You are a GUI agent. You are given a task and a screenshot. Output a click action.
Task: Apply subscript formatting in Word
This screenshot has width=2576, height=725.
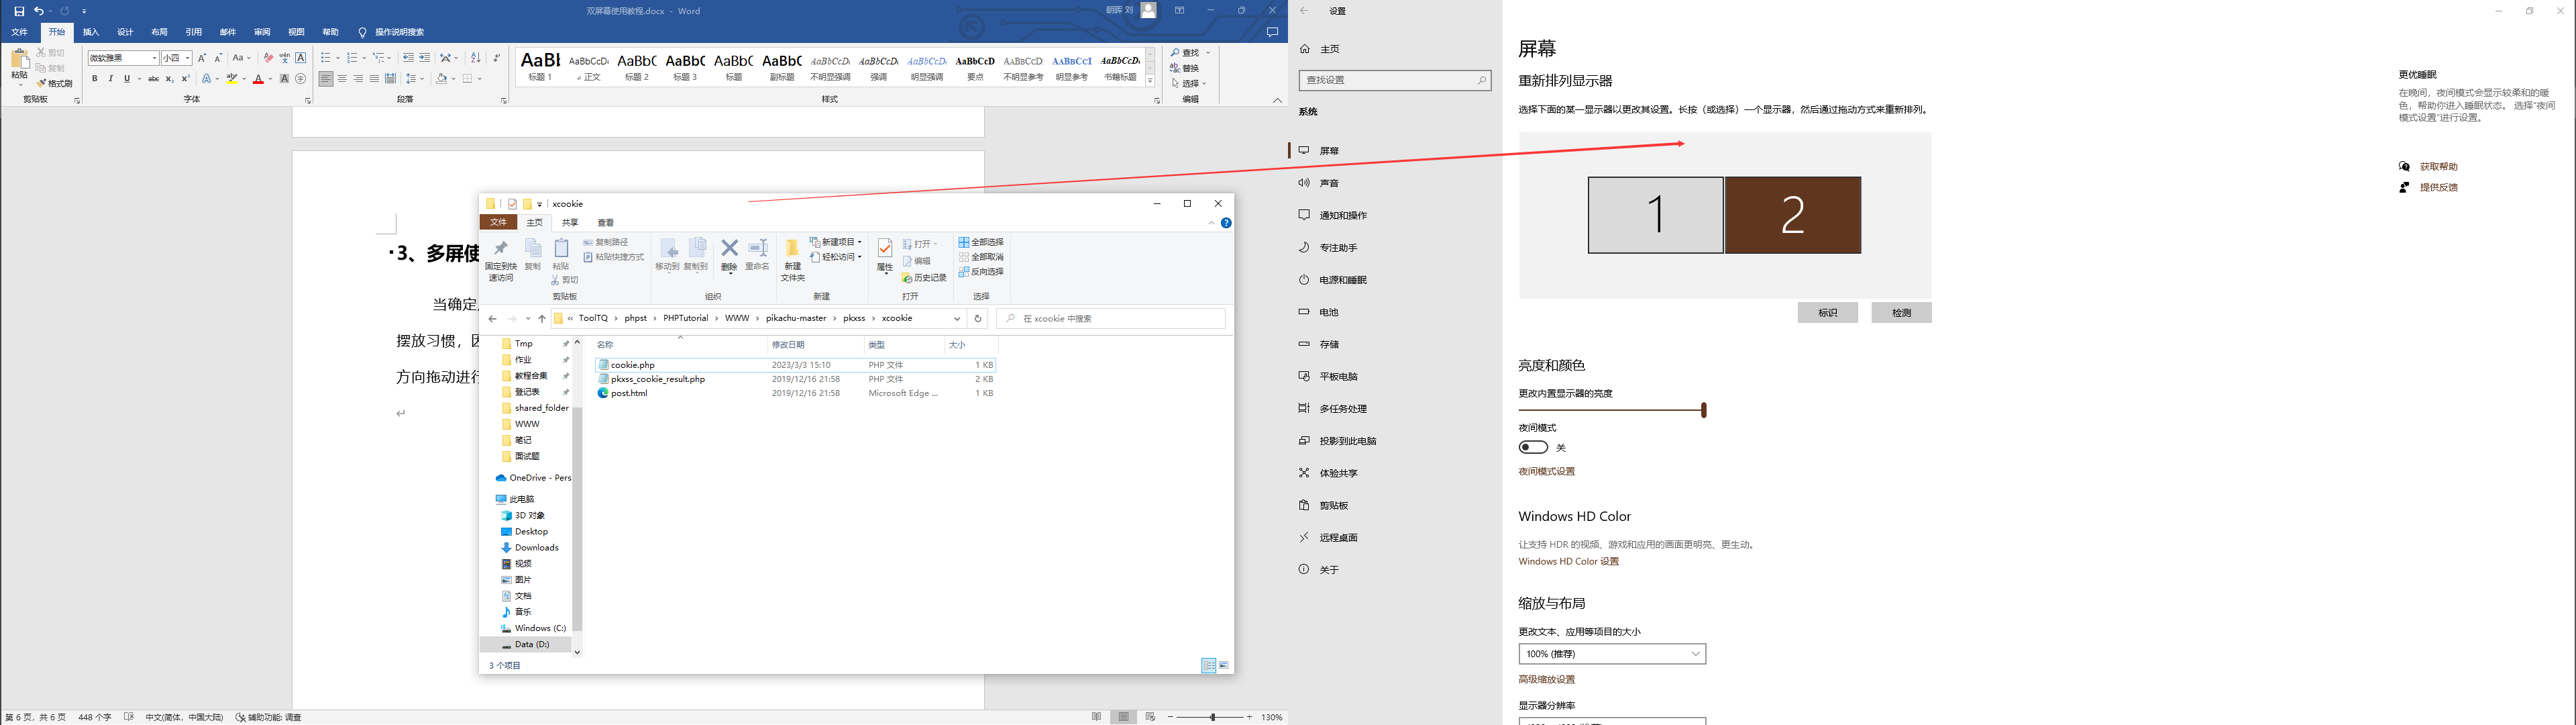click(x=170, y=78)
